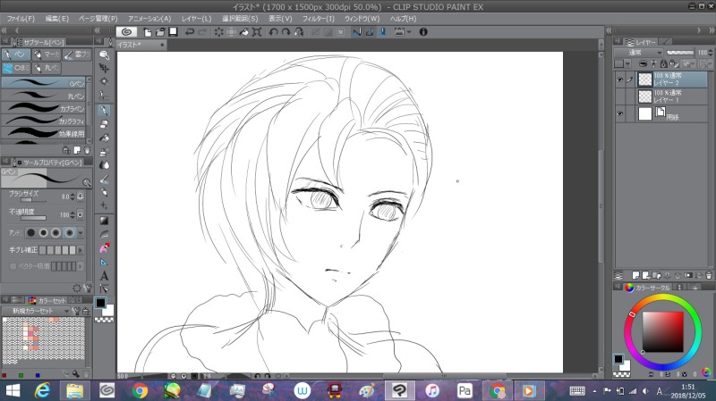
Task: Open brush size dynamics button
Action: 81,196
